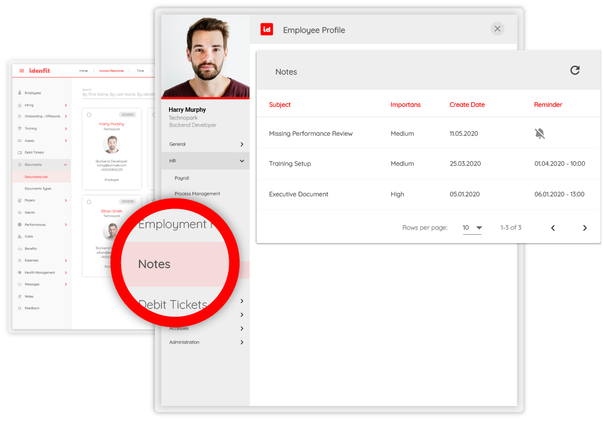Click the Hiring sidebar icon

(19, 105)
